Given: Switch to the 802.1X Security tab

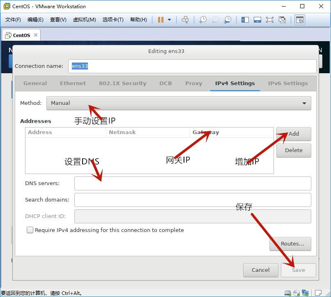Looking at the screenshot, I should tap(123, 83).
